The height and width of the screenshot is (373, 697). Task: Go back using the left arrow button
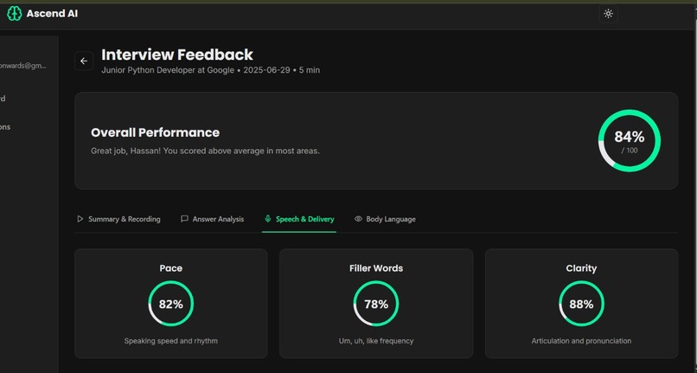point(84,61)
